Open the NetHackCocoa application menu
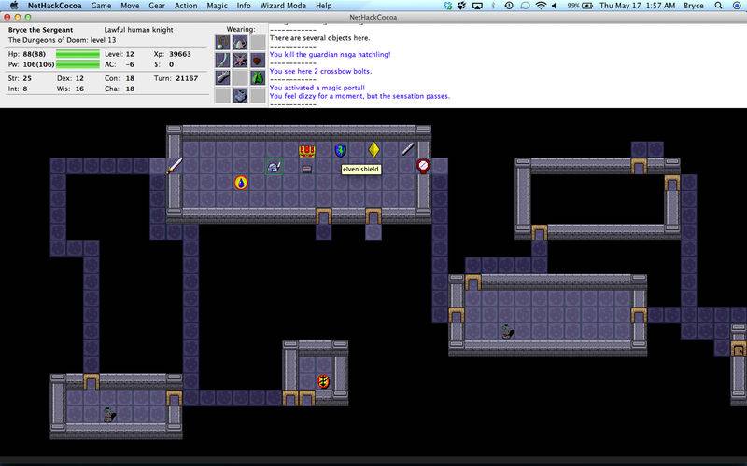 [54, 6]
